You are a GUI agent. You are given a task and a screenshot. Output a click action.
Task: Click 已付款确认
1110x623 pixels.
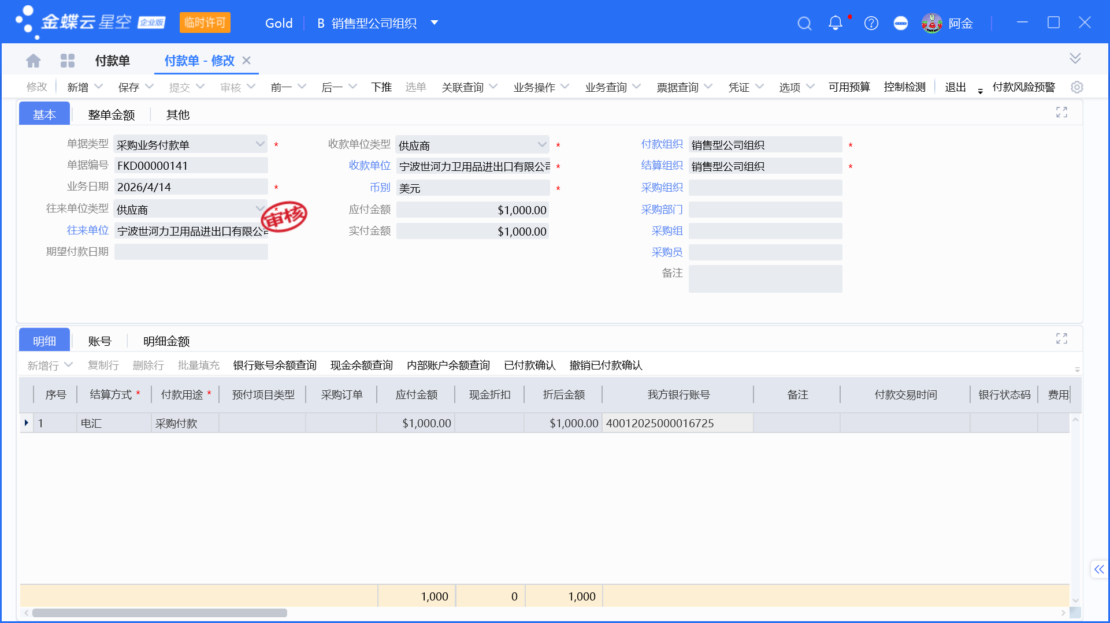pos(529,365)
